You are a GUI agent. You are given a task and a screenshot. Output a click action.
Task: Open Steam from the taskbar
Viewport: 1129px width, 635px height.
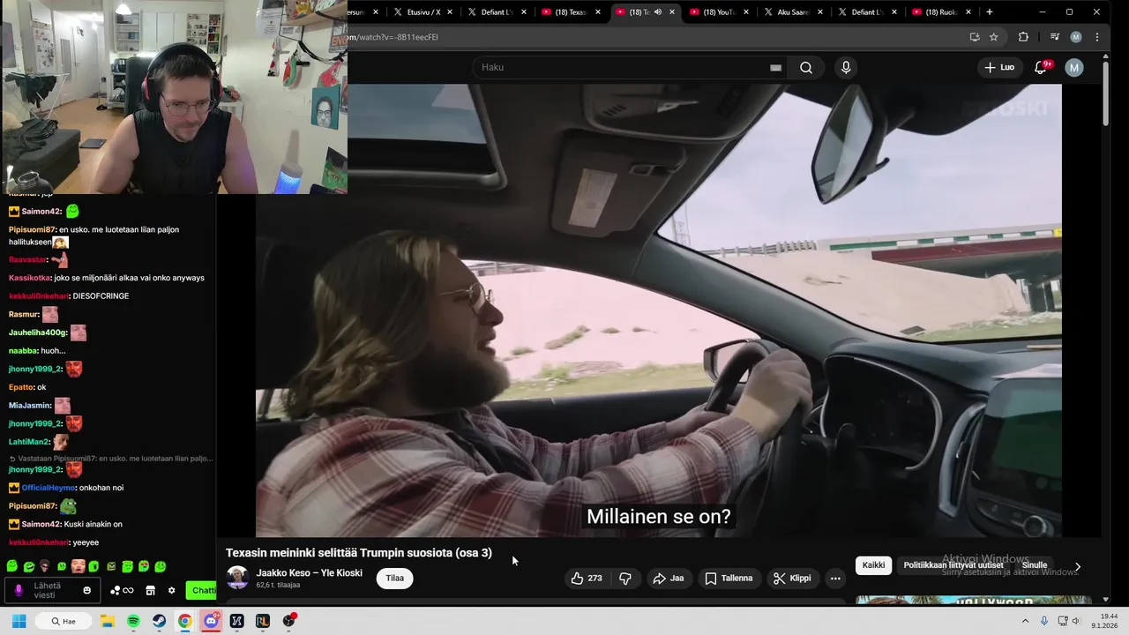(159, 621)
